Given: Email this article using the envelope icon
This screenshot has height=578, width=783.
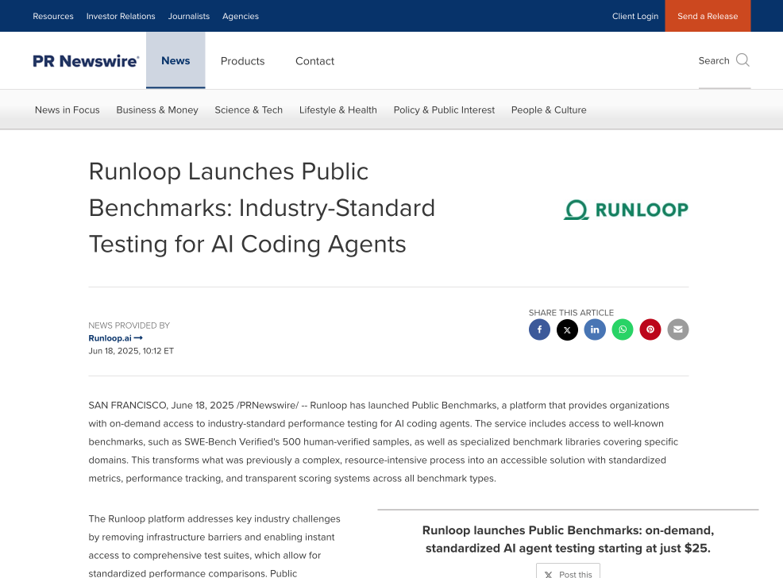Looking at the screenshot, I should [678, 329].
